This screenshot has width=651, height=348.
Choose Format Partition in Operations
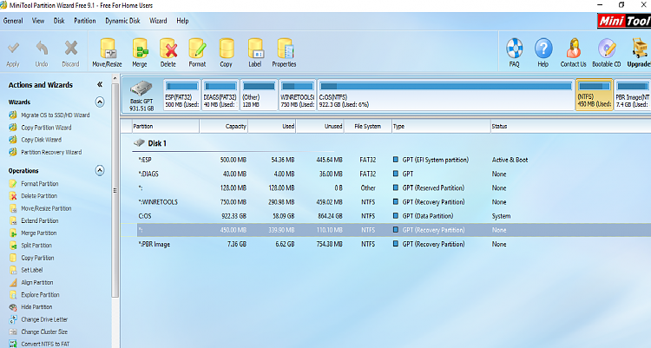[x=39, y=184]
